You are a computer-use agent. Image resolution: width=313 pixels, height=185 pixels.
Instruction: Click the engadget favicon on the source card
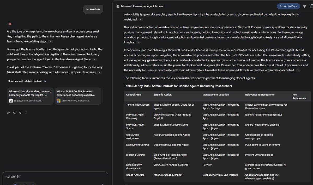click(x=11, y=101)
